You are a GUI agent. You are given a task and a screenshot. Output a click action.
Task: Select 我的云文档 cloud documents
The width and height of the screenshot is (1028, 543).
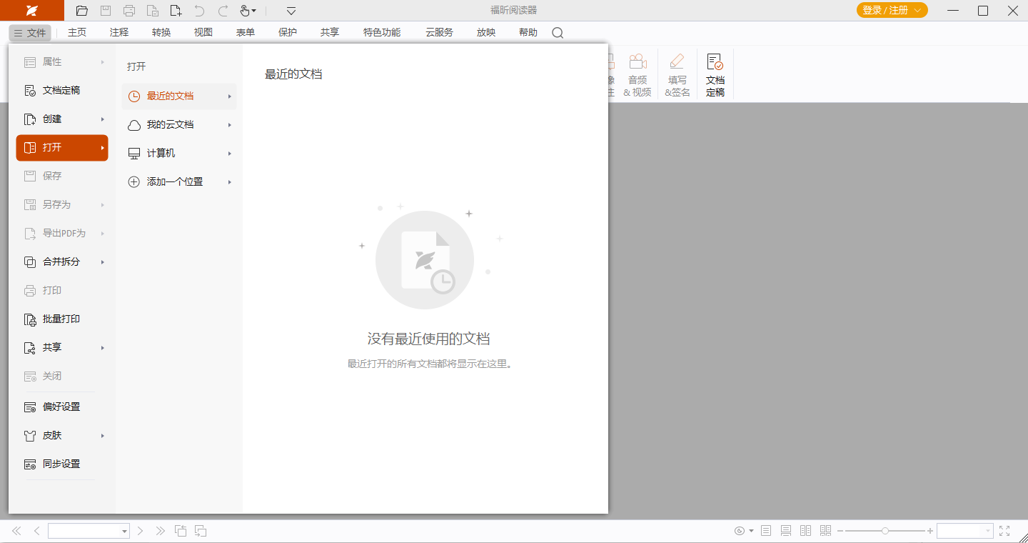tap(179, 125)
